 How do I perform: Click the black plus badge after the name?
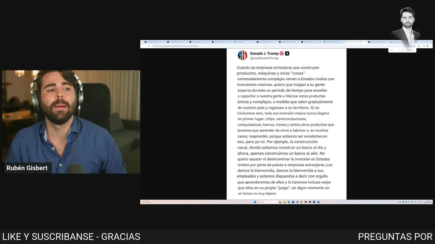(x=287, y=54)
